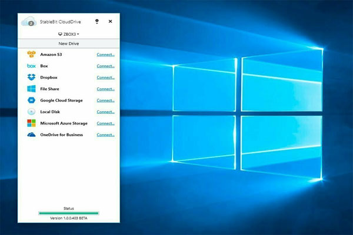Connect to Amazon S3
This screenshot has height=235, width=353.
pos(105,55)
